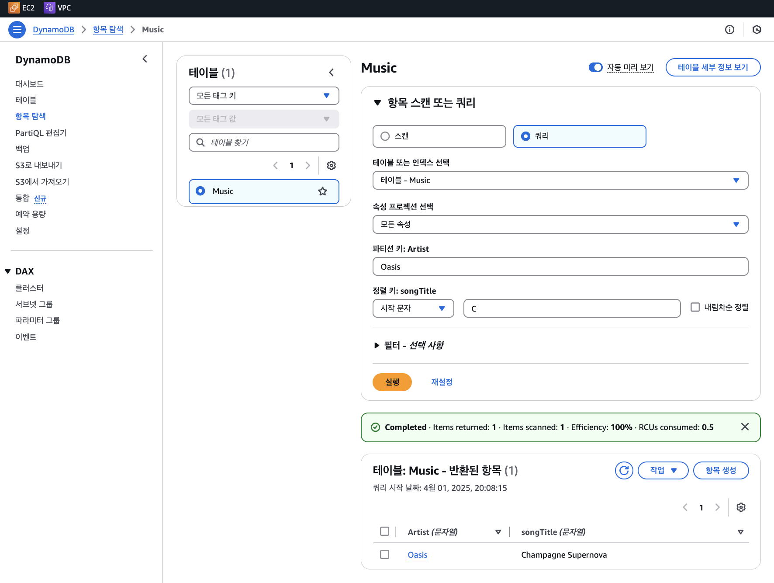This screenshot has width=774, height=583.
Task: Open the VPC service shortcut icon
Action: pyautogui.click(x=49, y=8)
